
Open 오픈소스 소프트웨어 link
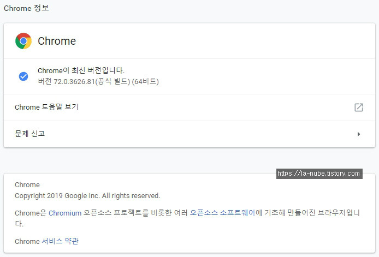point(222,213)
